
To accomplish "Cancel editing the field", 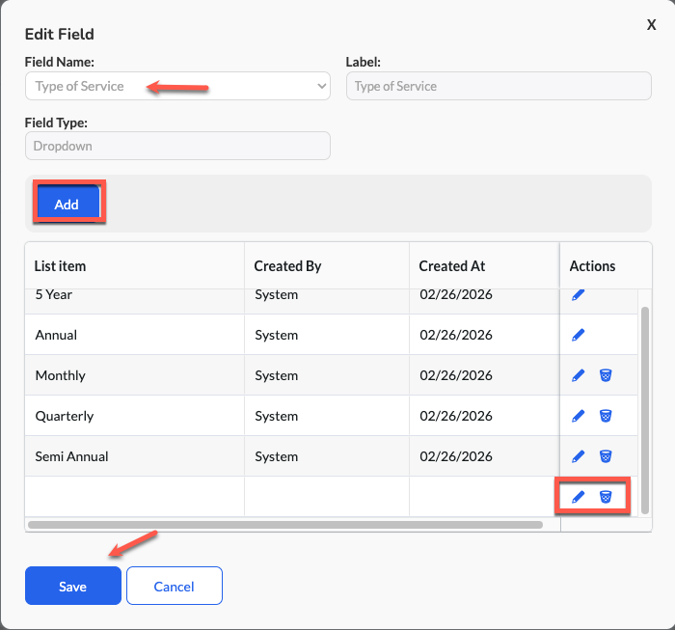I will coord(175,586).
